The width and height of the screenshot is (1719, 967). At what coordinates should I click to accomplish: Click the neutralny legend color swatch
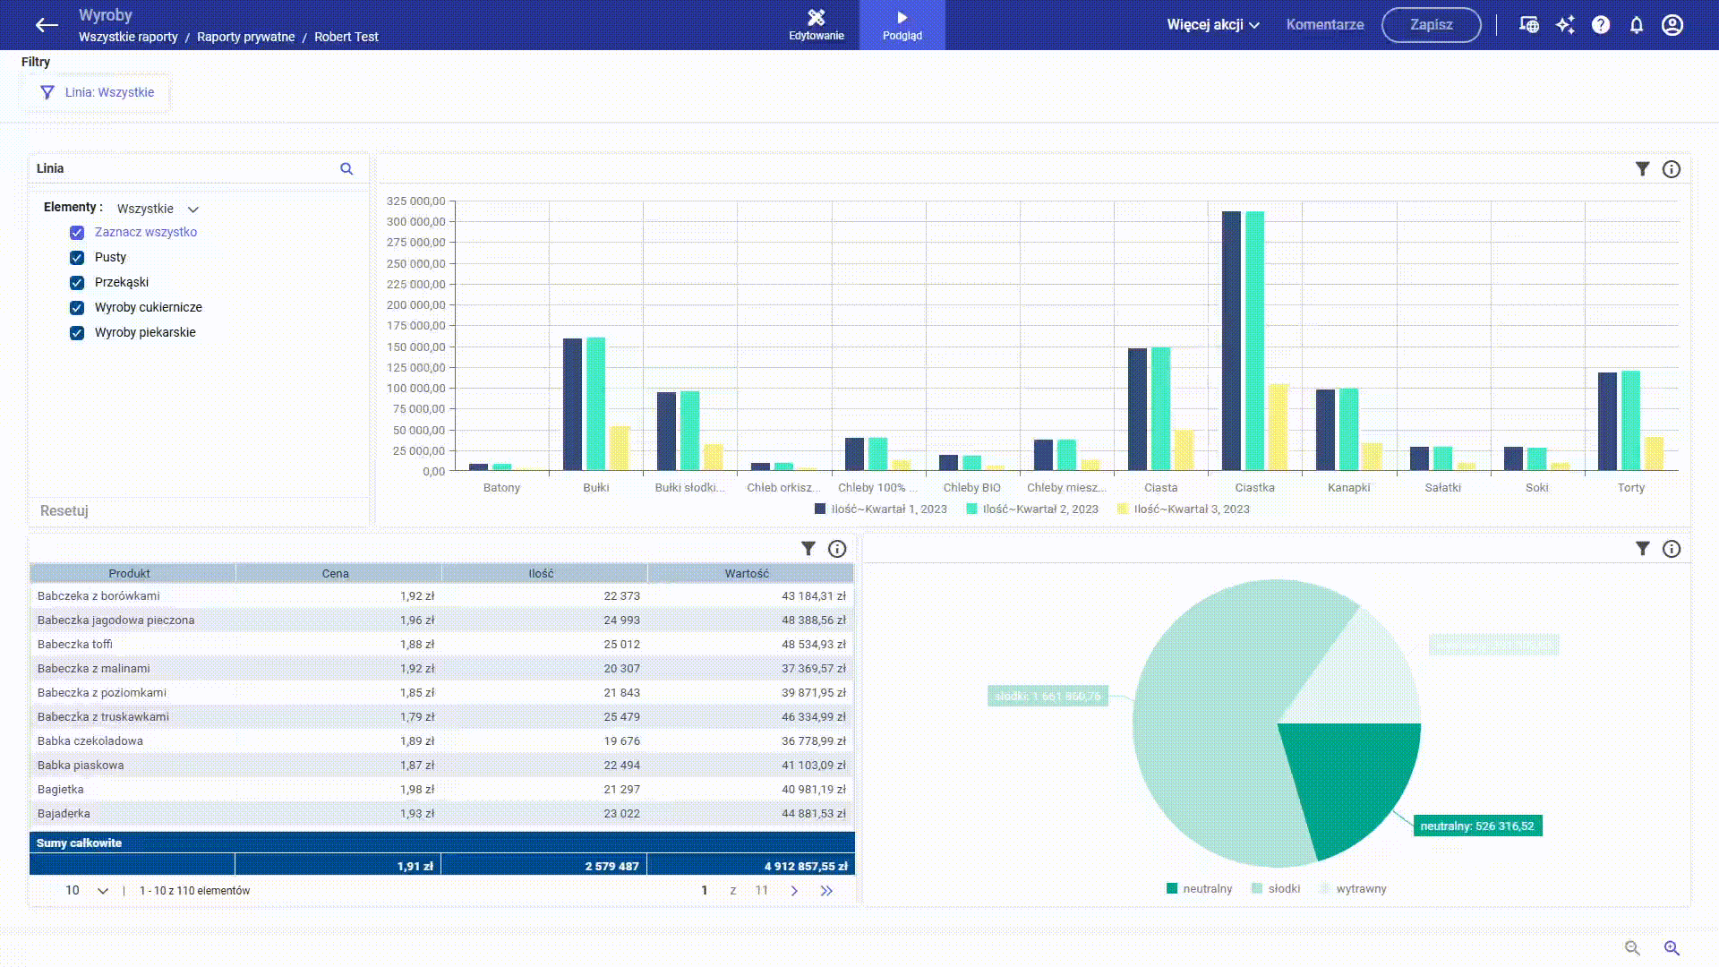[1172, 888]
